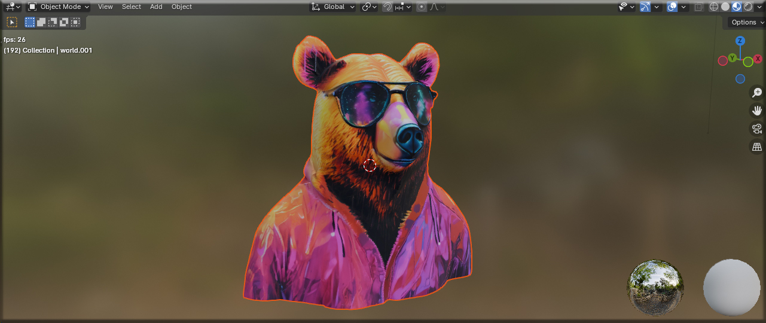766x323 pixels.
Task: Select rendered viewport shading mode
Action: click(x=748, y=7)
